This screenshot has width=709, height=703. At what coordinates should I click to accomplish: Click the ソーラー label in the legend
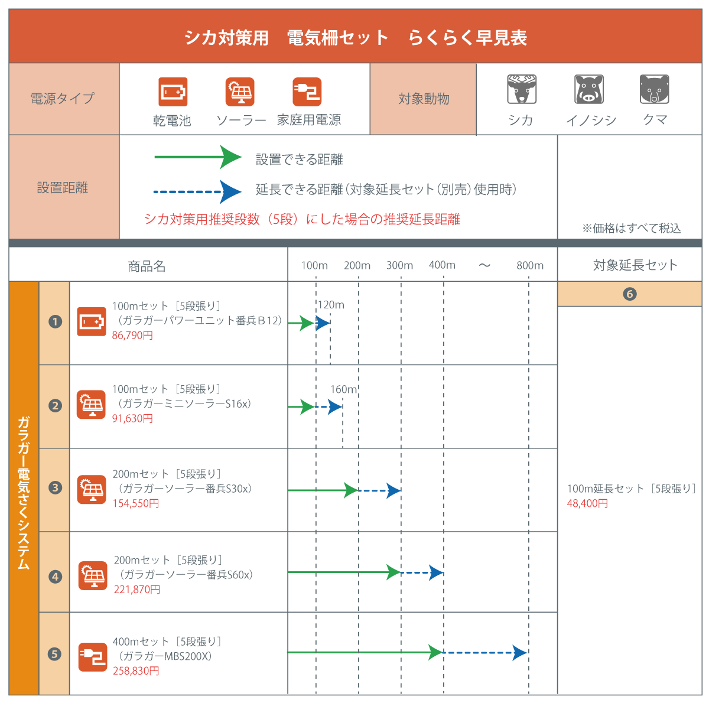pyautogui.click(x=241, y=121)
